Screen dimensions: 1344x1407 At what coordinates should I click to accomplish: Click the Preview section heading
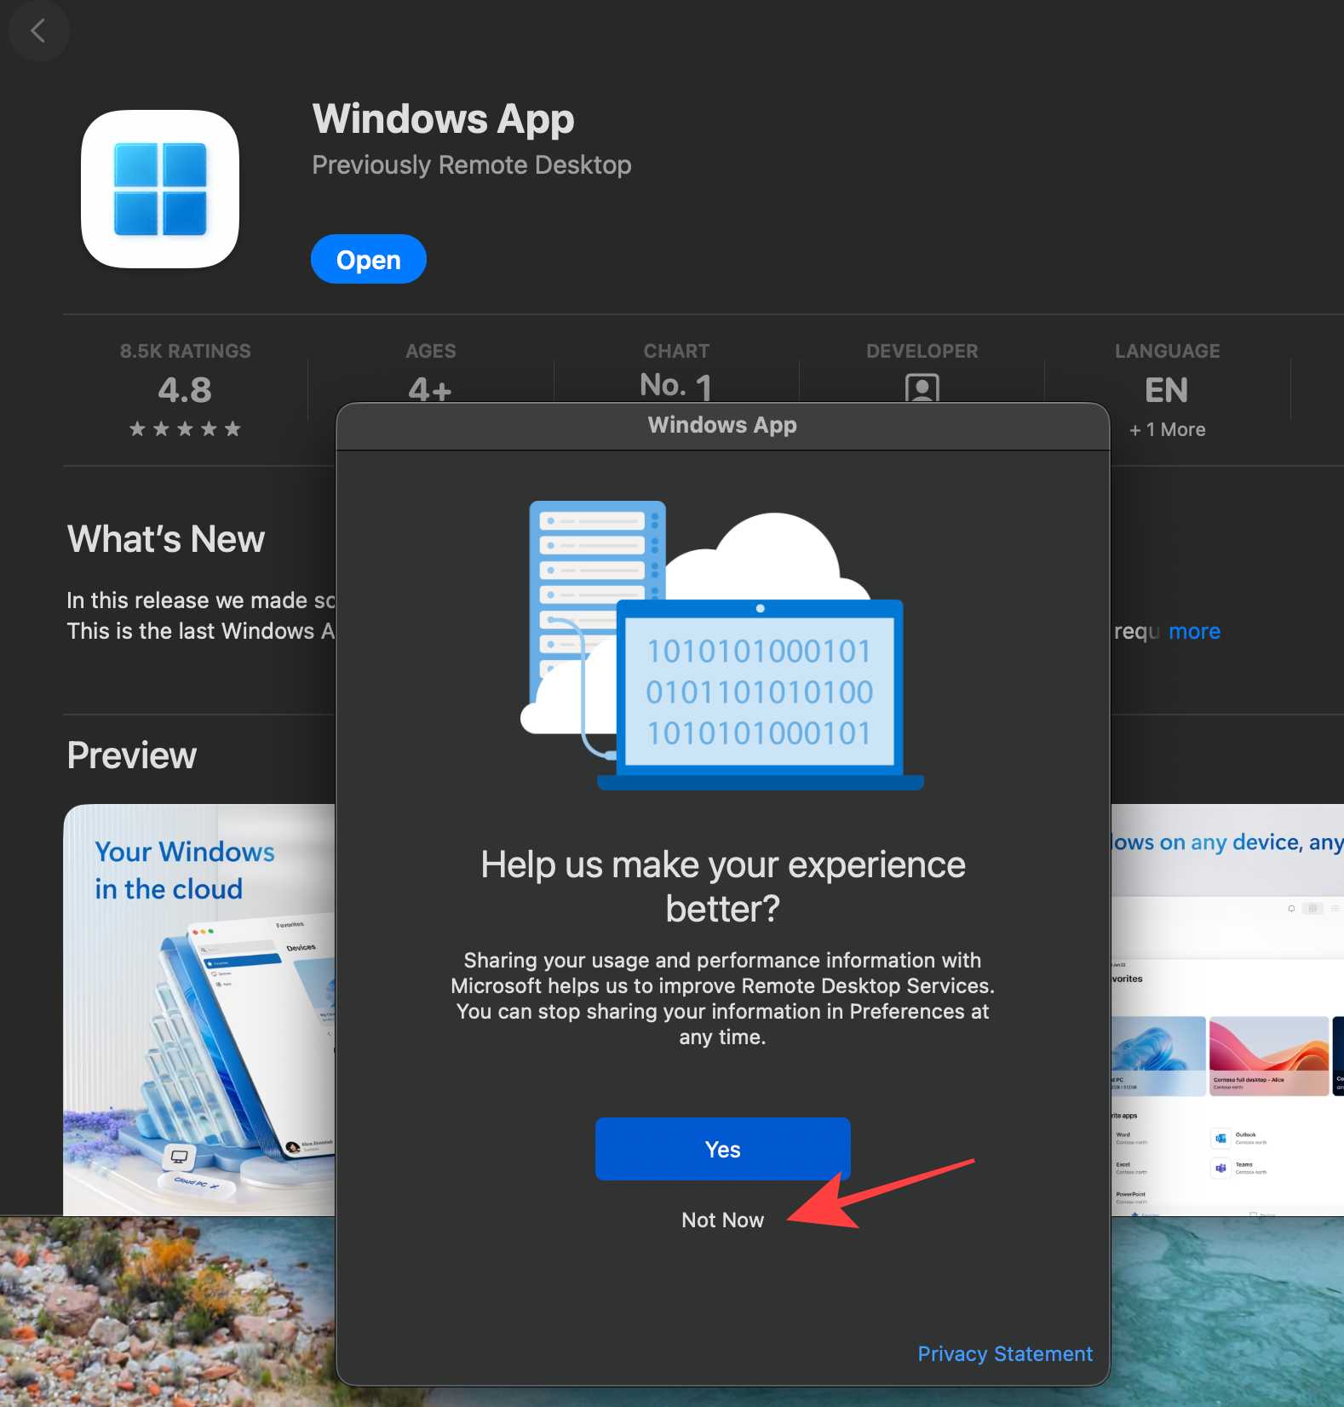[132, 755]
